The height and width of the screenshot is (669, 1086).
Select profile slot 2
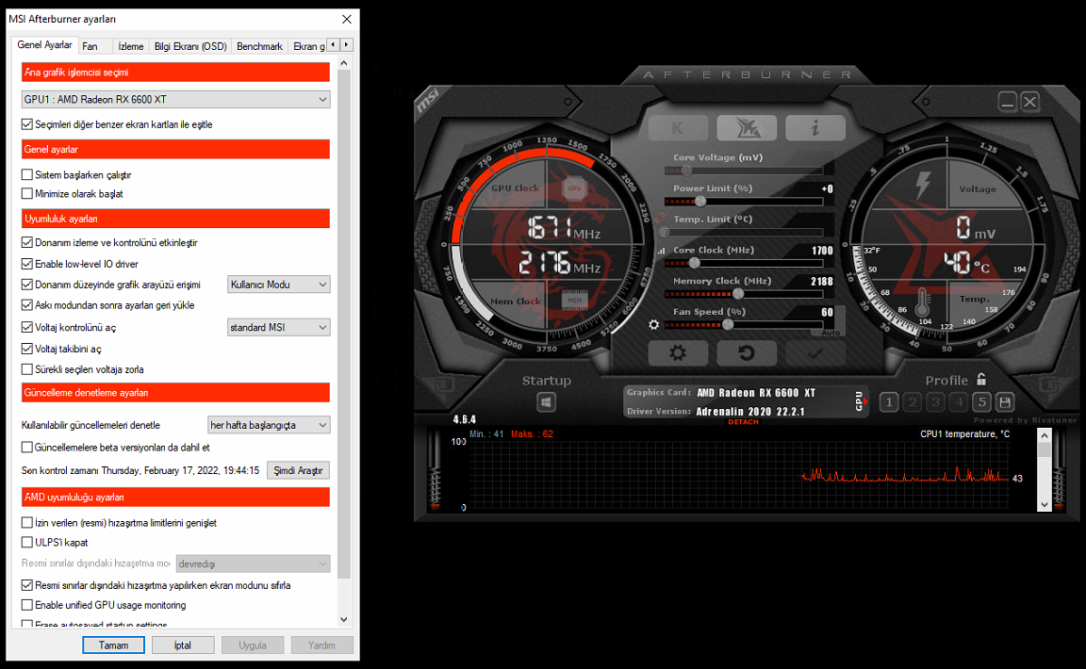coord(913,401)
